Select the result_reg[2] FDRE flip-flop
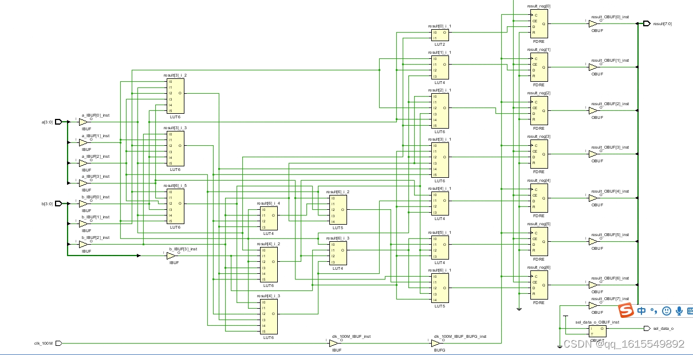The height and width of the screenshot is (355, 693). click(x=538, y=111)
